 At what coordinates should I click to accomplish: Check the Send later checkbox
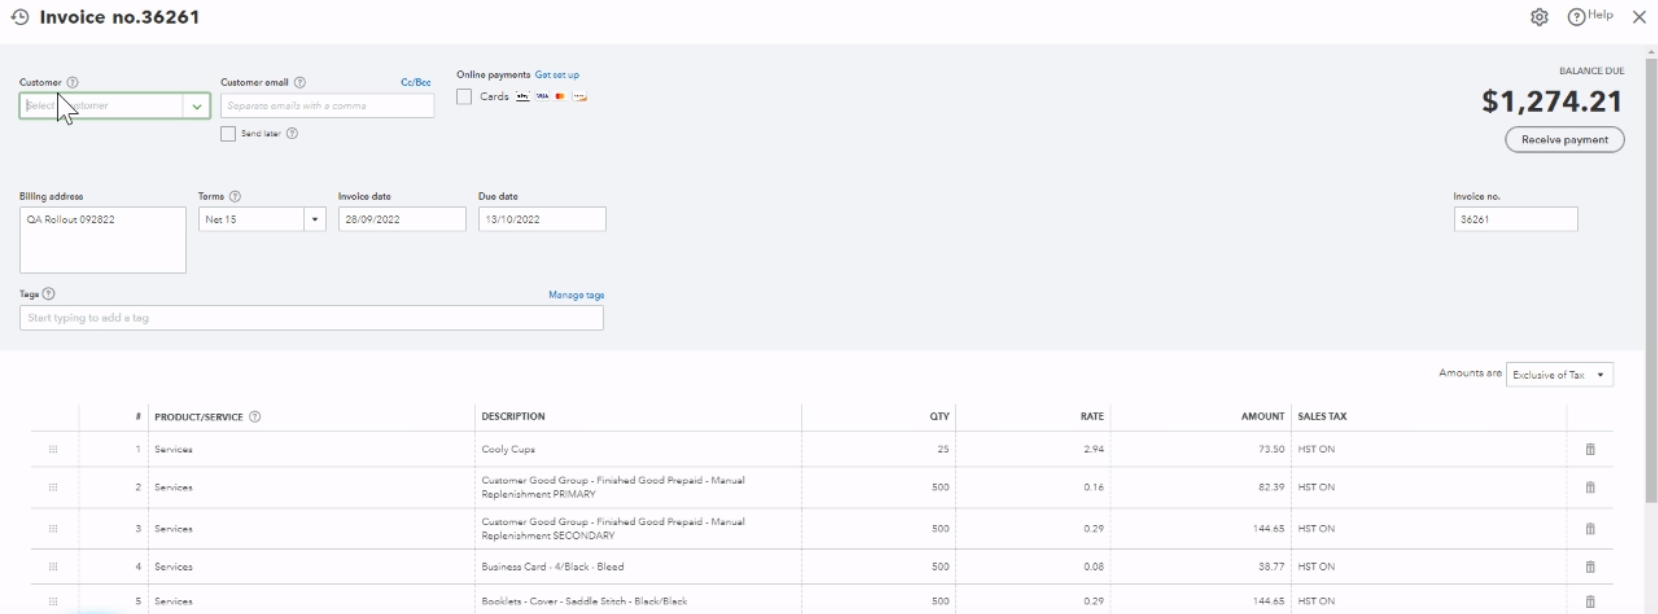(x=228, y=134)
